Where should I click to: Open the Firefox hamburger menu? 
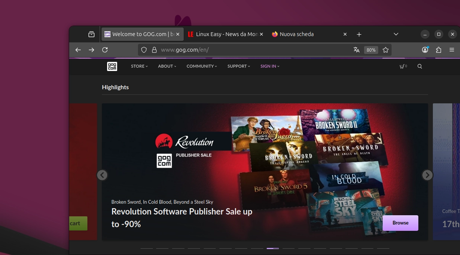point(452,49)
